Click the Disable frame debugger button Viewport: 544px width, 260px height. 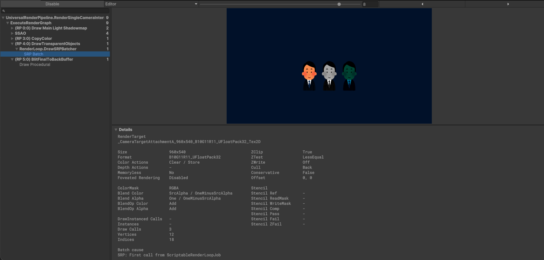tap(52, 4)
